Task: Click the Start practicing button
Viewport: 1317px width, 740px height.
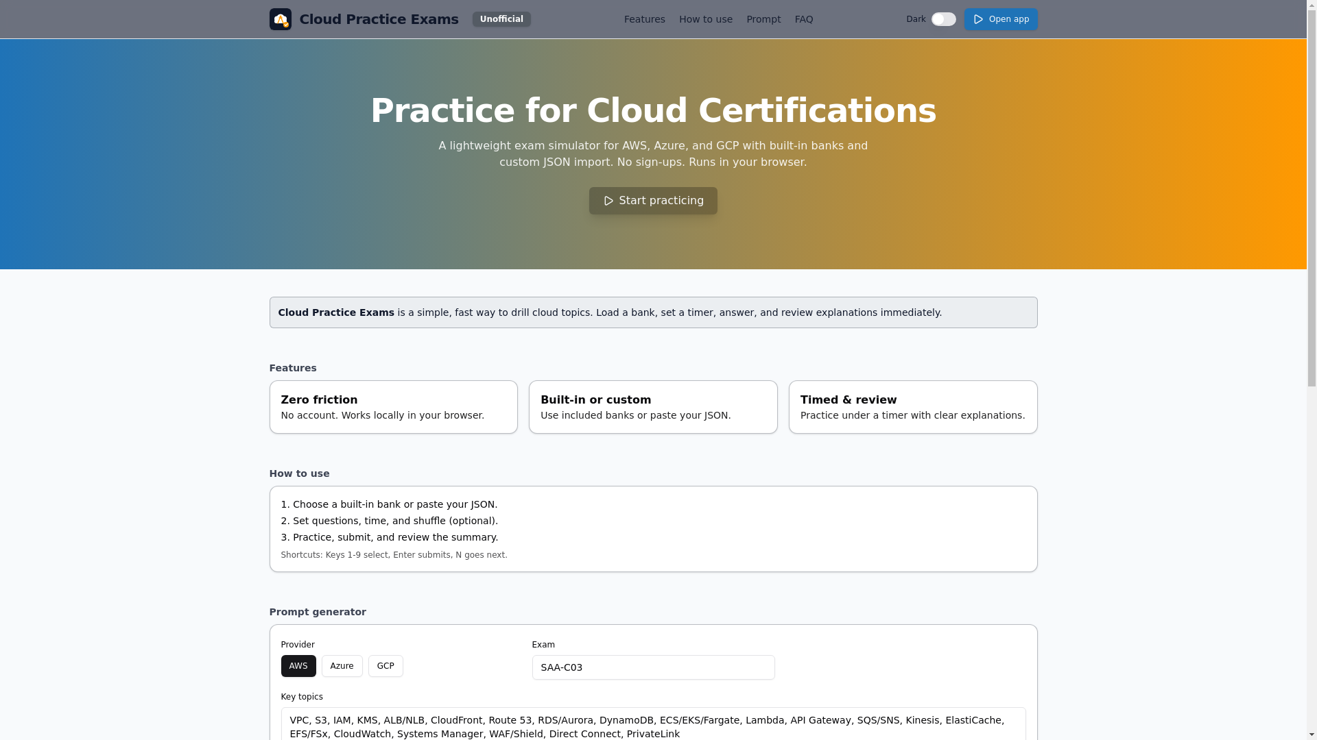Action: pyautogui.click(x=653, y=201)
